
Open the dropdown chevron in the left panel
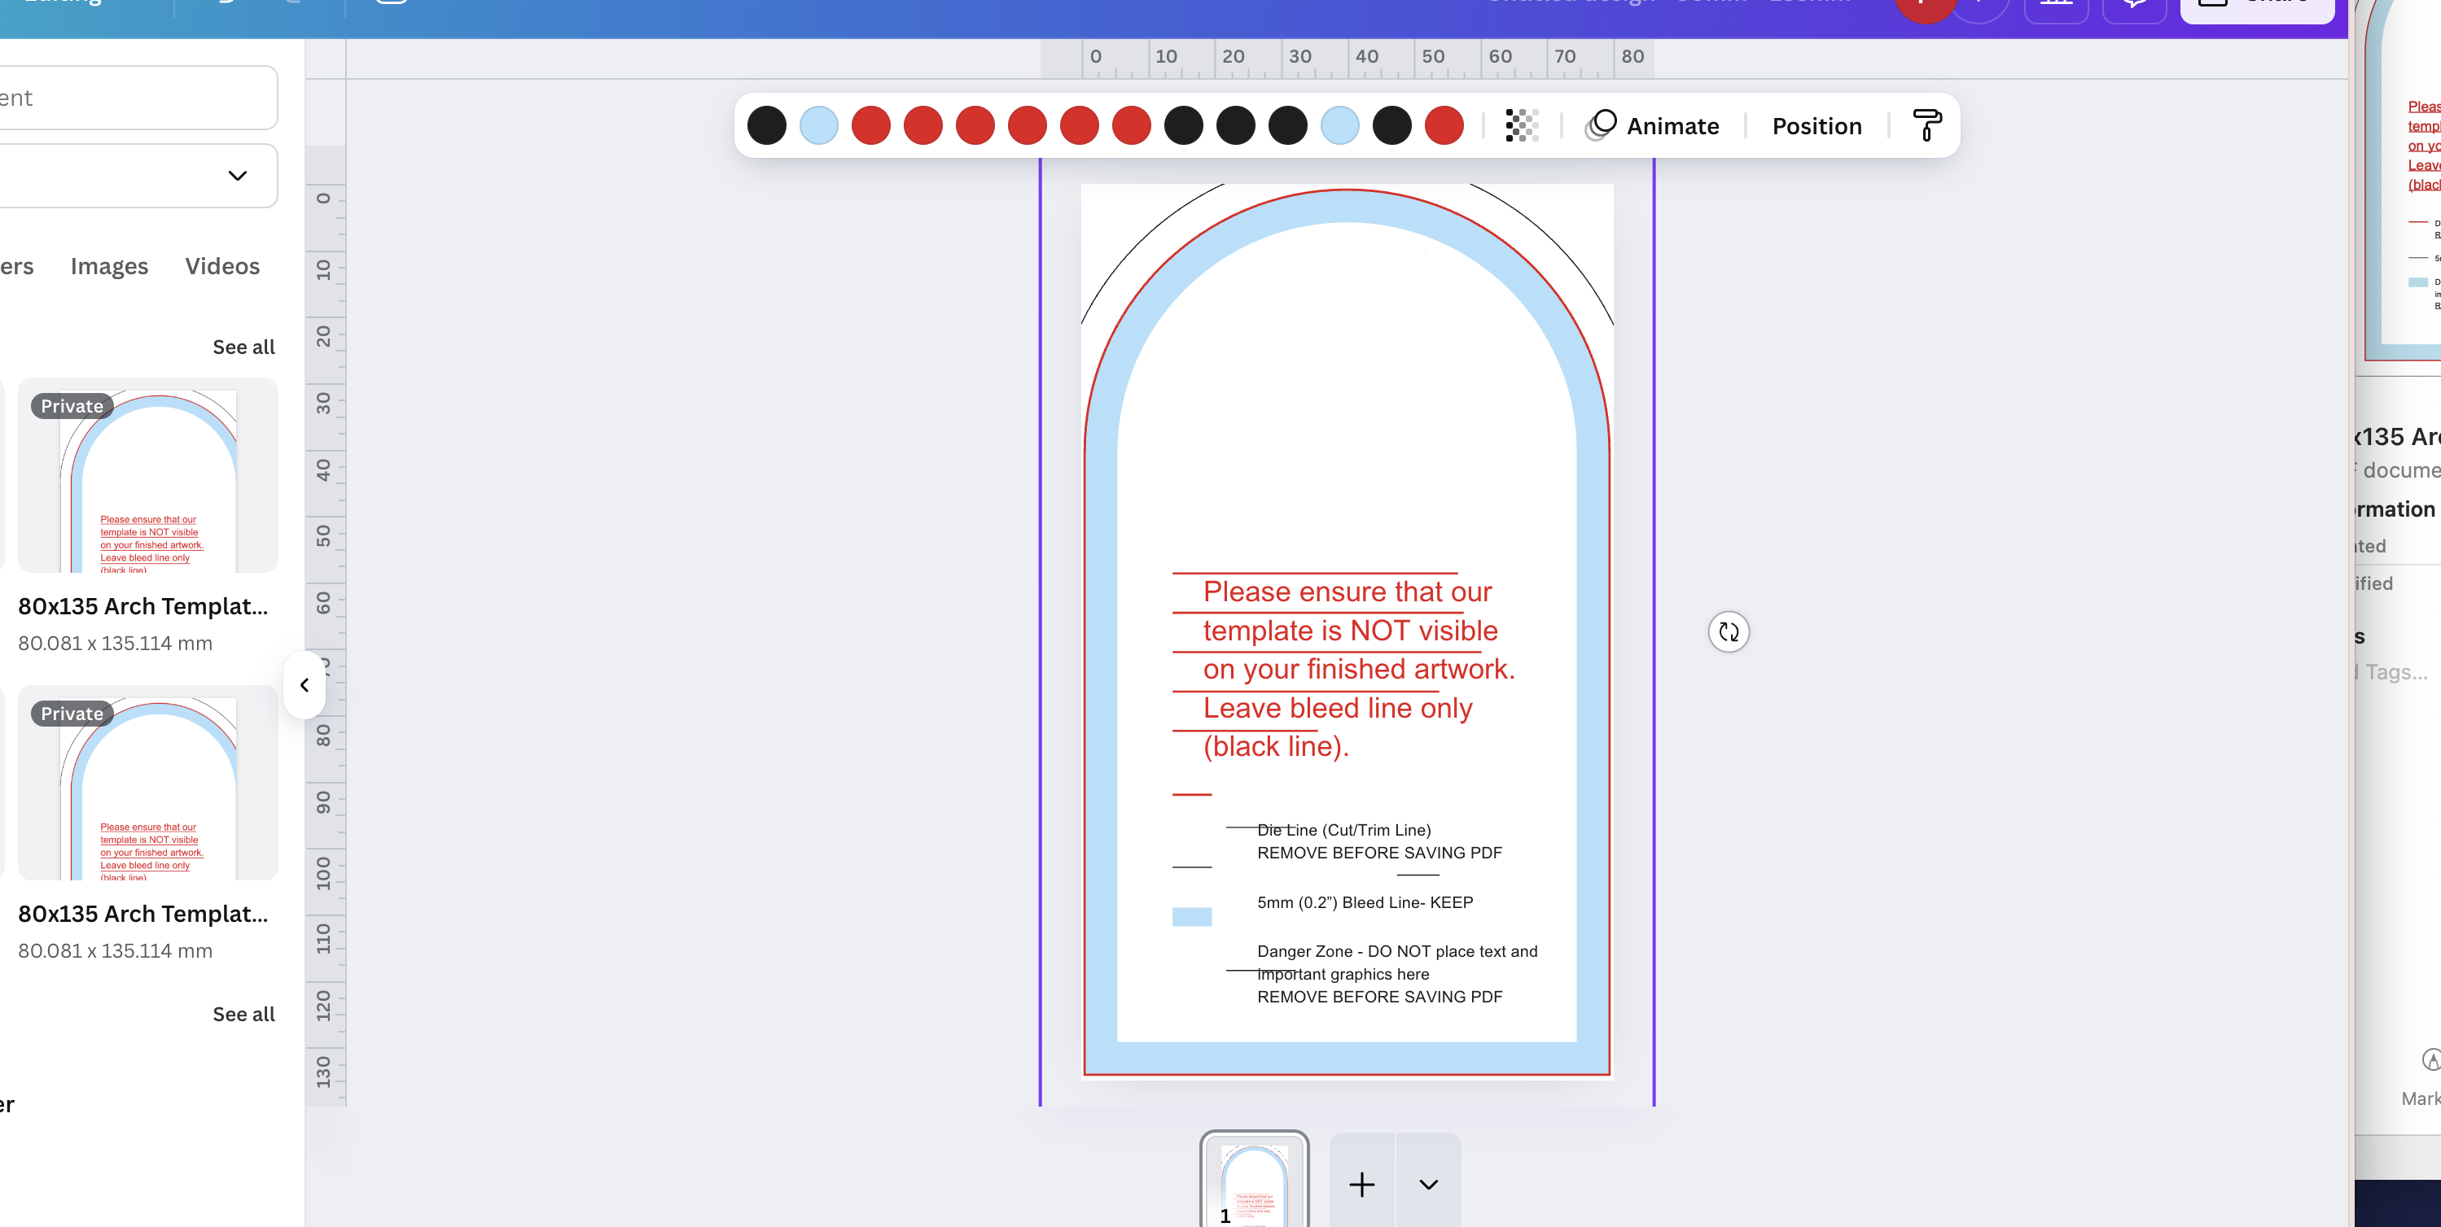click(x=238, y=176)
